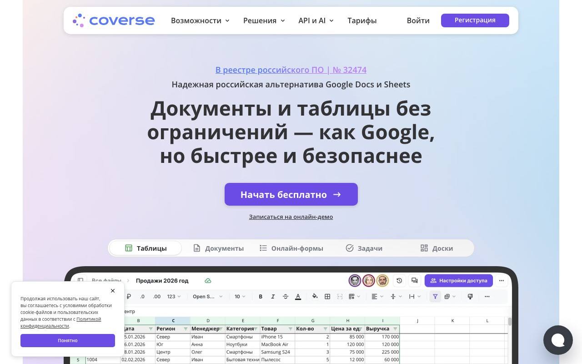Click the Регистрация button
The image size is (582, 364).
pos(475,20)
